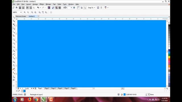
Task: Click the Copy icon in the toolbar
Action: point(31,8)
